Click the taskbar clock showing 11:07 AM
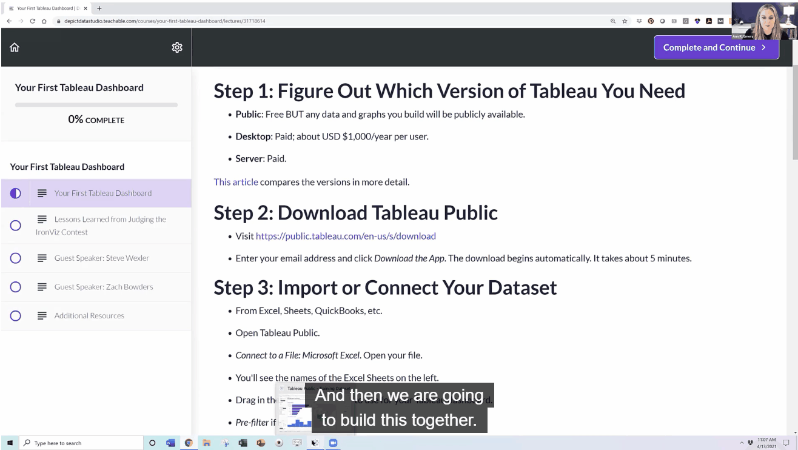 (x=766, y=443)
